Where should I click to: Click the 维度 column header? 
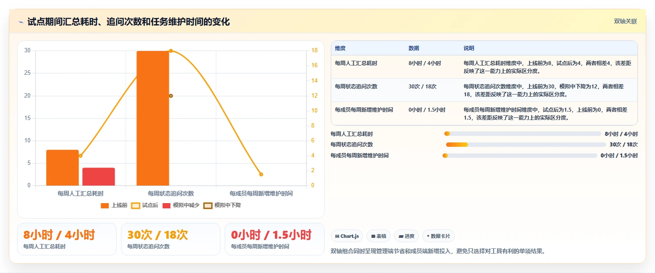coord(340,48)
